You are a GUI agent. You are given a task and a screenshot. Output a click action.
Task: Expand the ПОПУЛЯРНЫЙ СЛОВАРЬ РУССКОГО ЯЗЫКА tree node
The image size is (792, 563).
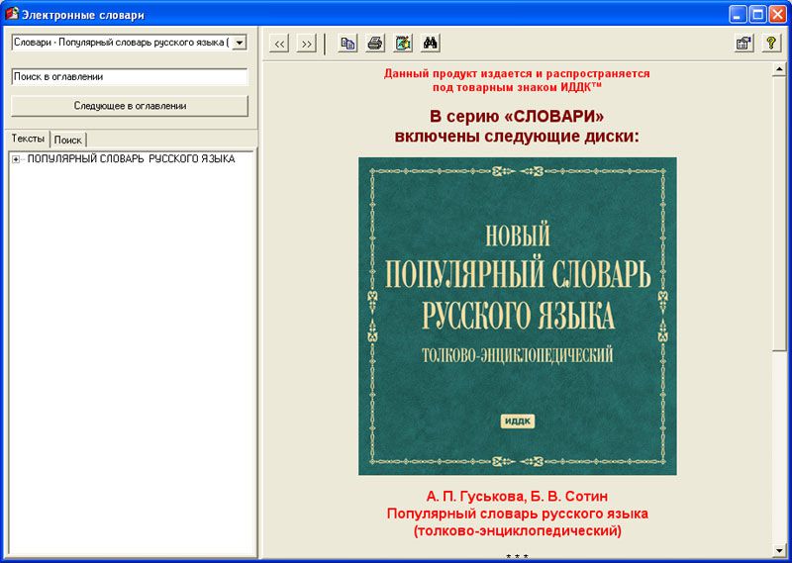[17, 159]
